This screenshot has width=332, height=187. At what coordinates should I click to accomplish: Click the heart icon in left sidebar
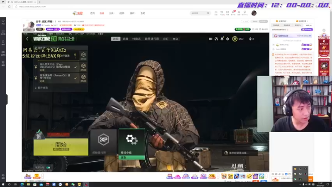pos(3,21)
